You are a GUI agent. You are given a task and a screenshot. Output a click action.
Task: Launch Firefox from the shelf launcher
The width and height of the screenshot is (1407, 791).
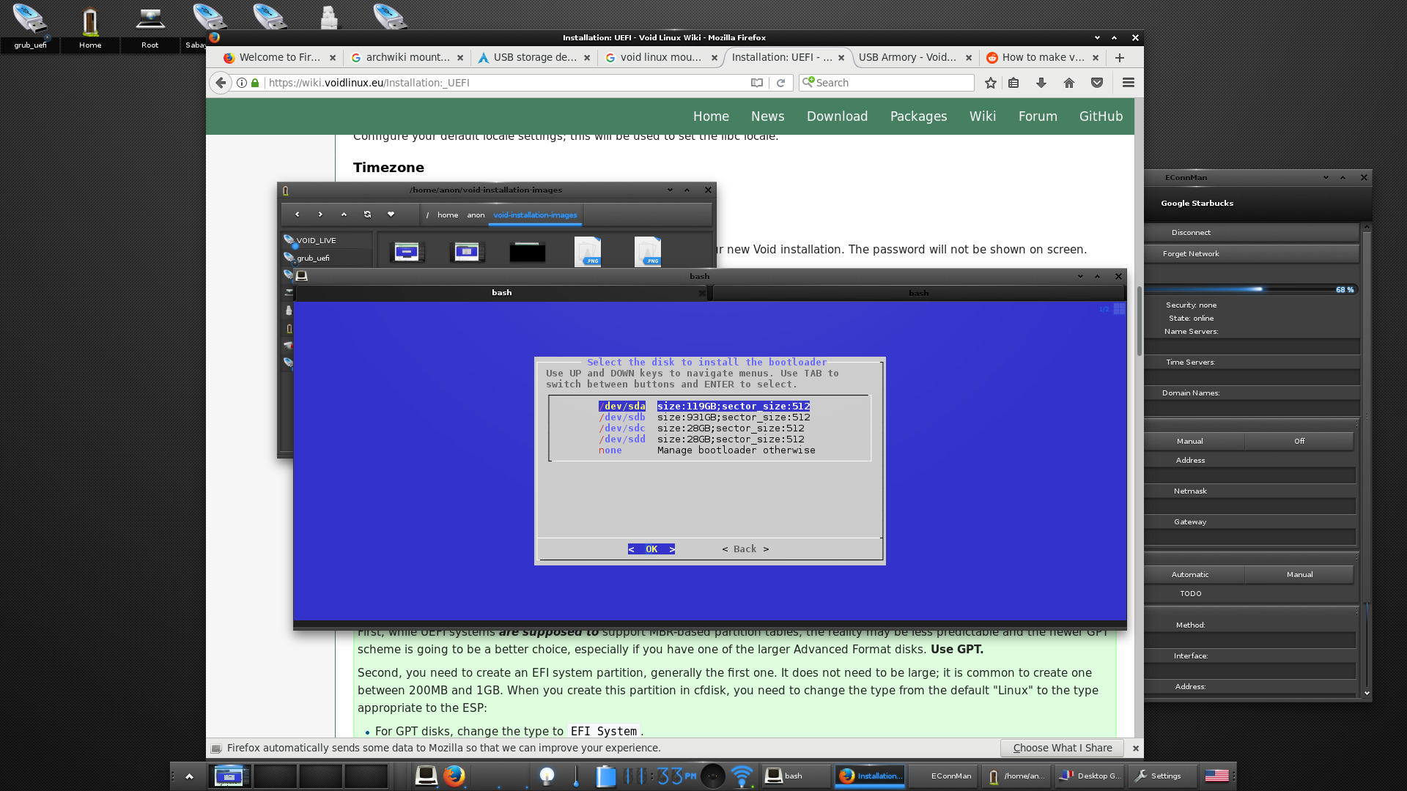click(454, 776)
